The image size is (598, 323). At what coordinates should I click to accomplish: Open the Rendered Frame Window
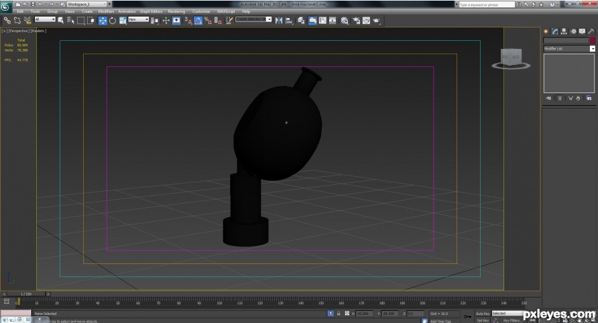click(x=366, y=21)
